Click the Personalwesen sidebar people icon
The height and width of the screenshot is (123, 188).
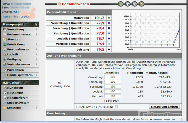[x=5, y=49]
